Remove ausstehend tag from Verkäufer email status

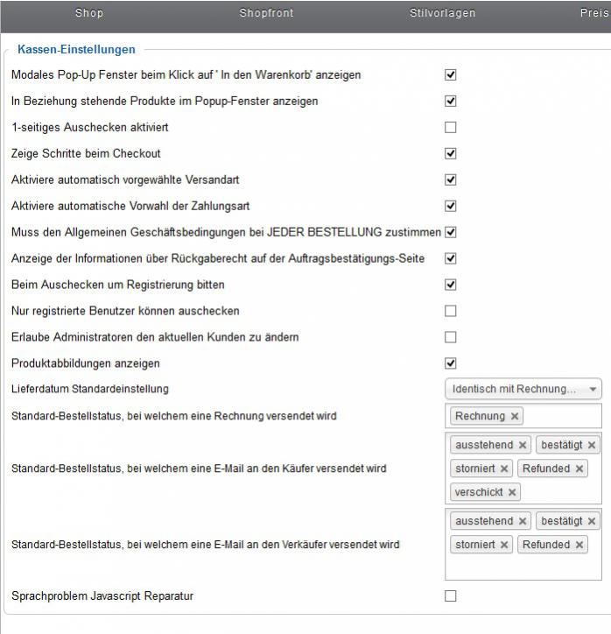523,522
